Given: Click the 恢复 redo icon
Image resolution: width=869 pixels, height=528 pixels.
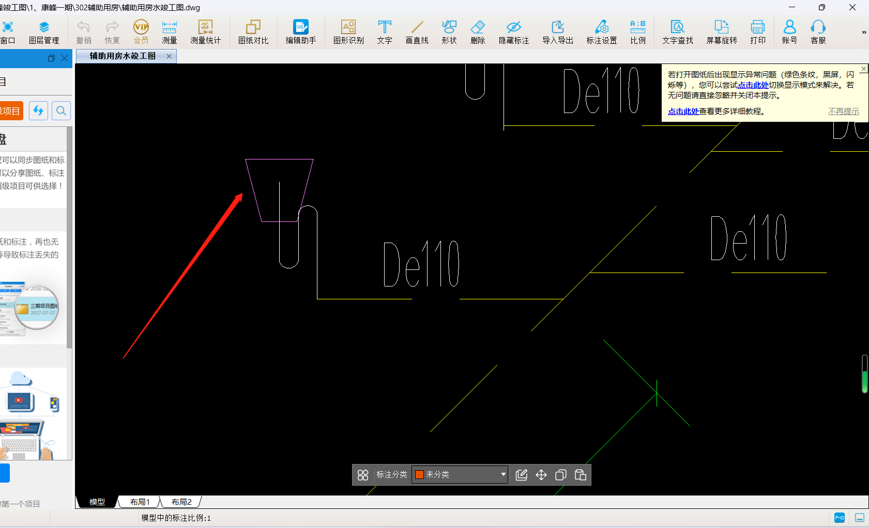Looking at the screenshot, I should tap(112, 32).
